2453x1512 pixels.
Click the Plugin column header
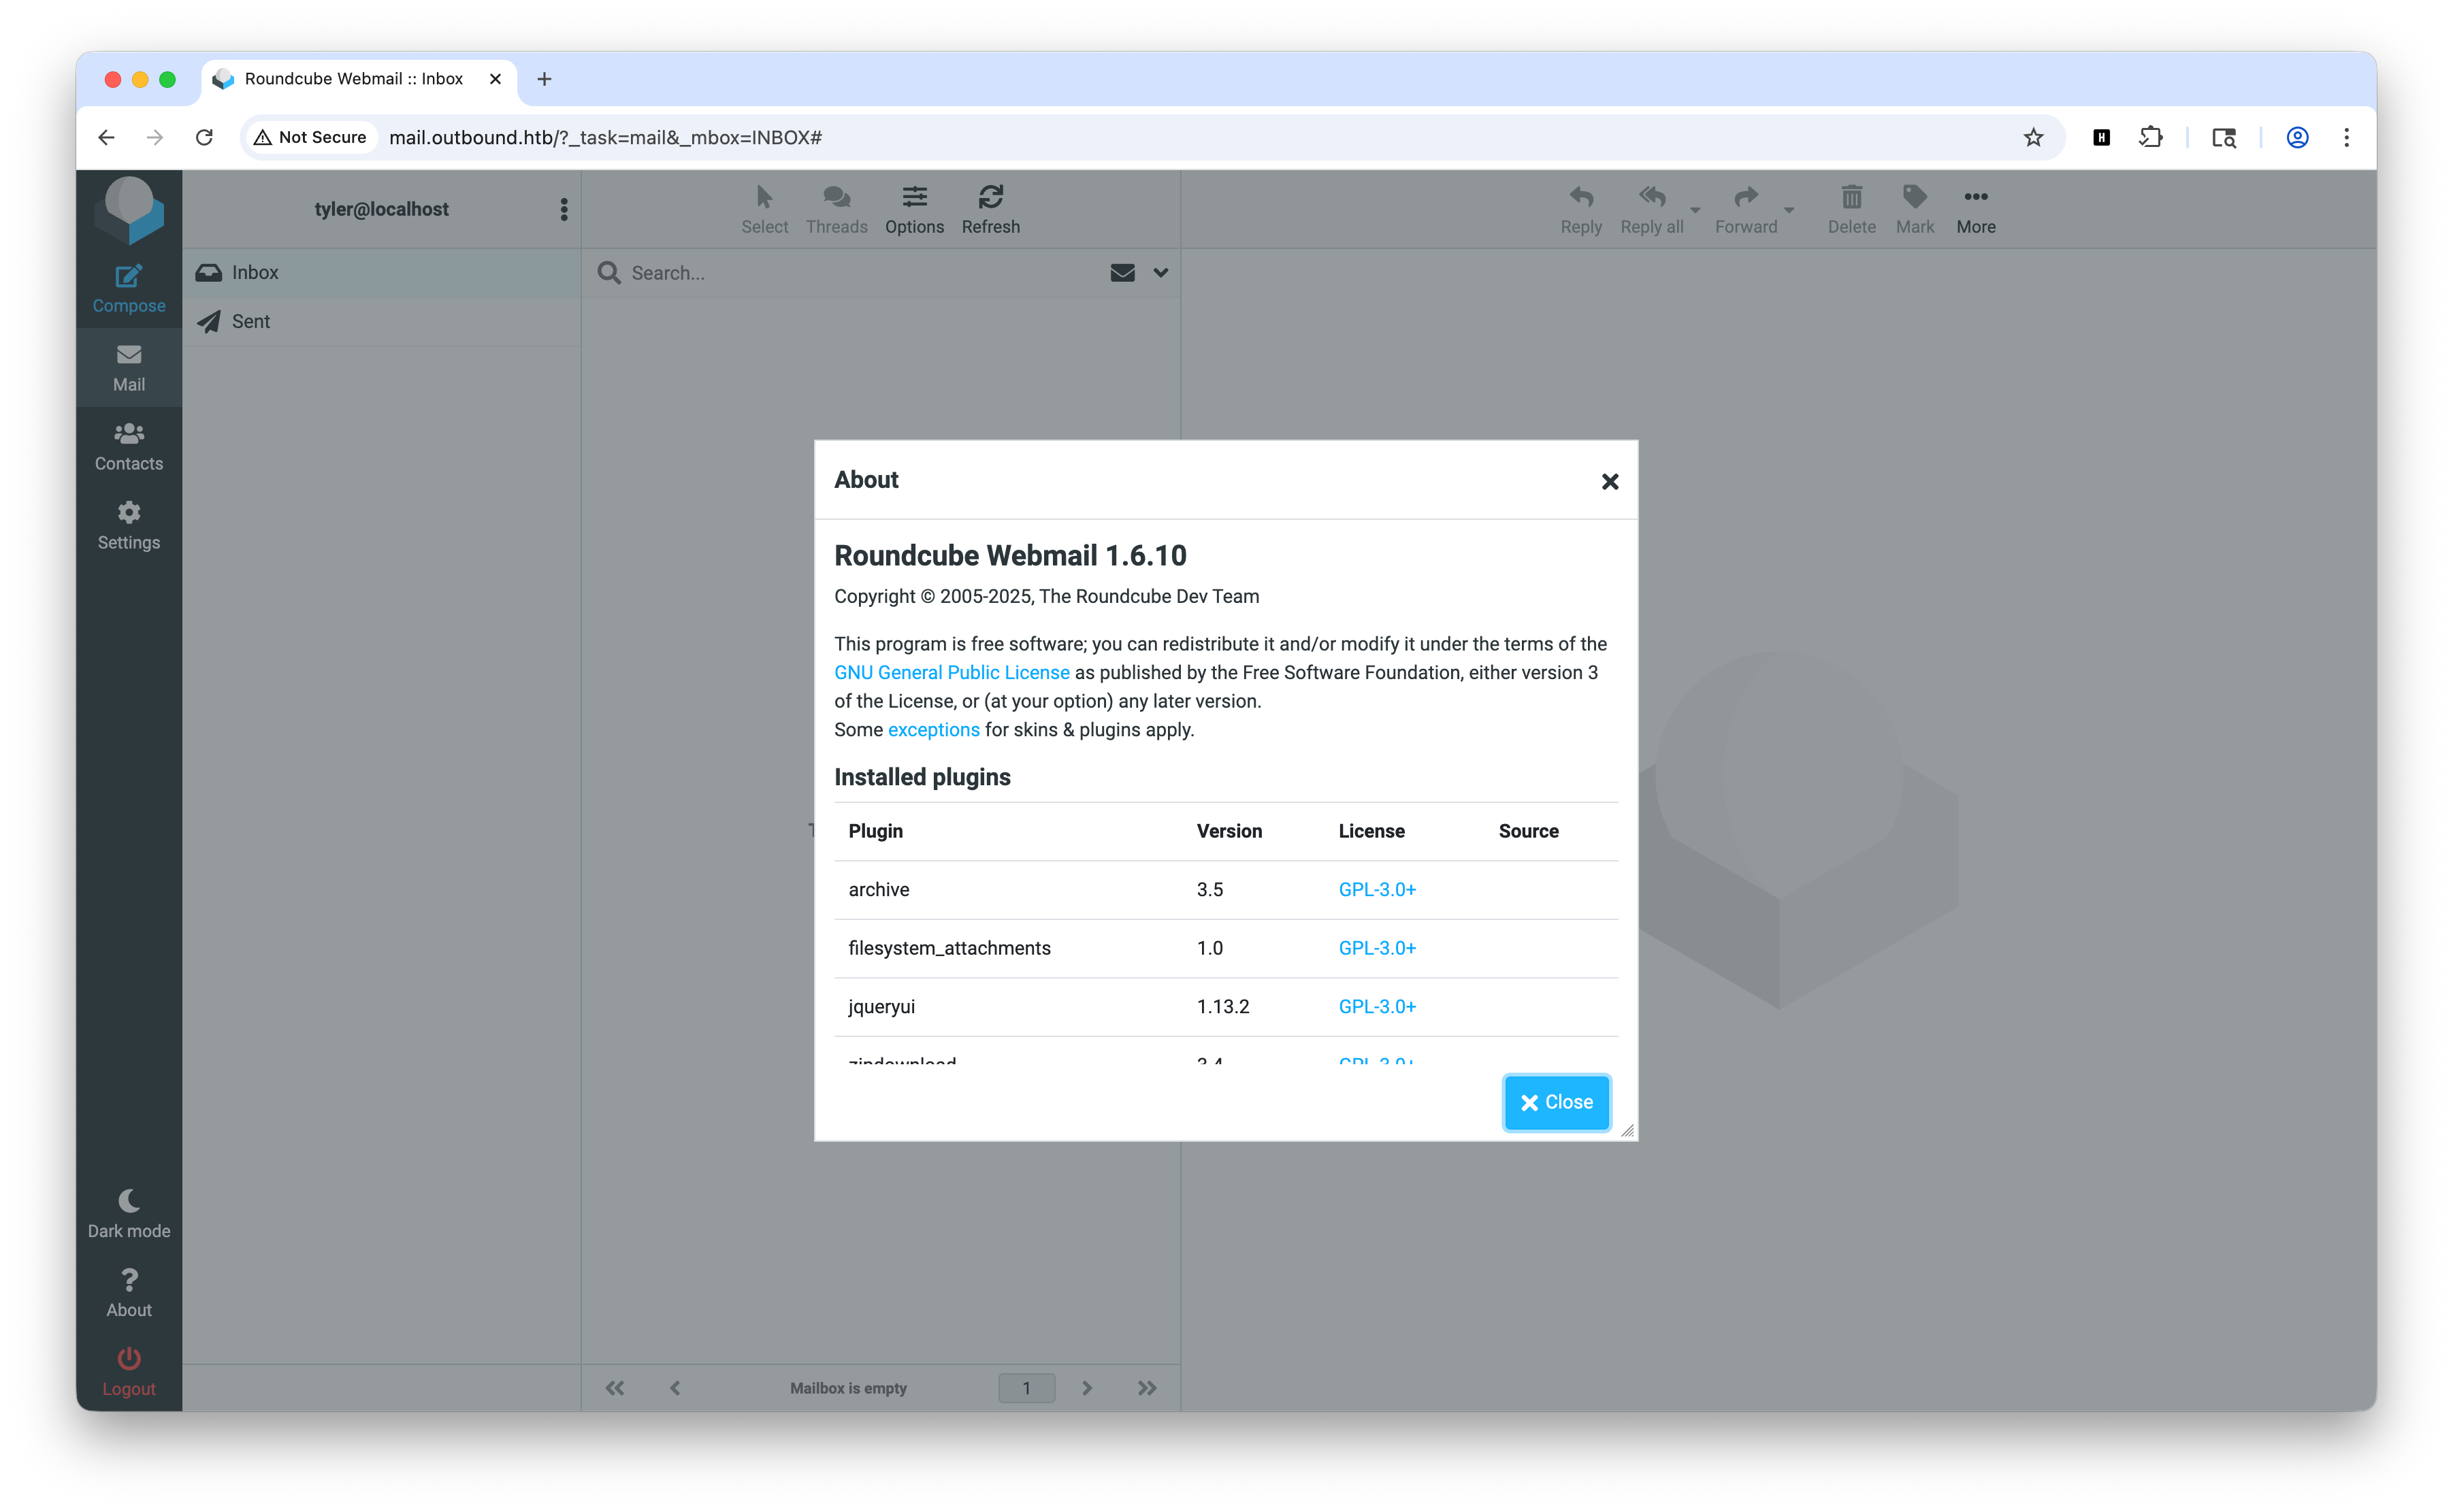(x=875, y=831)
